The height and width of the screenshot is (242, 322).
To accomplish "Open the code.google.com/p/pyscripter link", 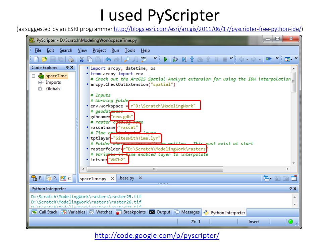I will click(157, 235).
